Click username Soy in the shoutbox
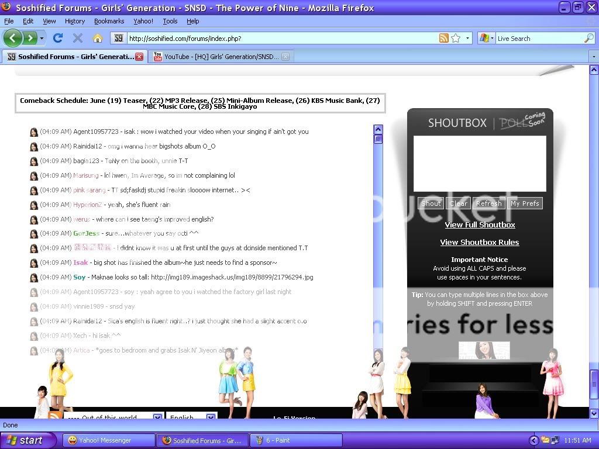The height and width of the screenshot is (449, 599). (x=79, y=277)
